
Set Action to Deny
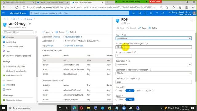130,99
